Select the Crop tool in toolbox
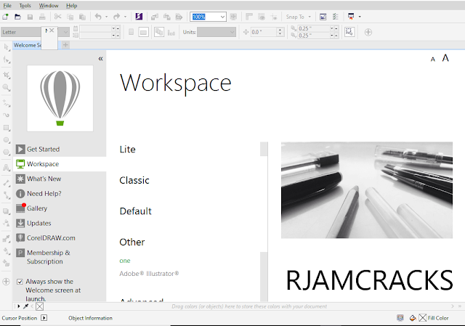 click(x=7, y=75)
